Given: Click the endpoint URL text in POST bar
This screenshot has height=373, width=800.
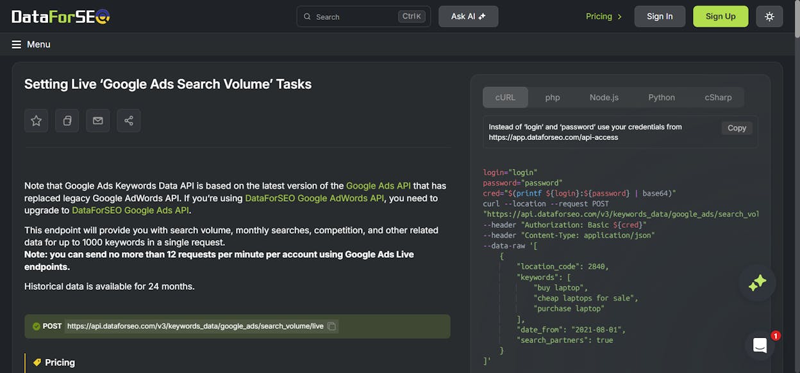Looking at the screenshot, I should pyautogui.click(x=196, y=326).
